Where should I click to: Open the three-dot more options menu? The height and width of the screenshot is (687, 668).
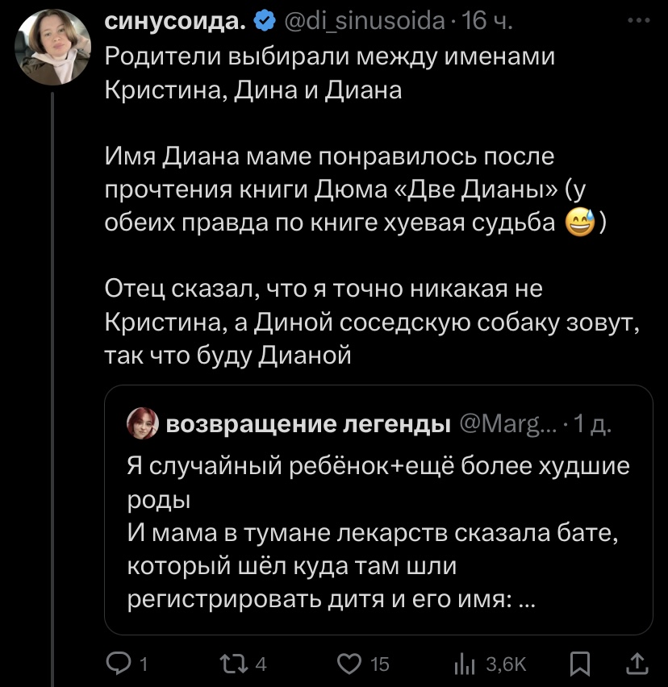[x=637, y=23]
